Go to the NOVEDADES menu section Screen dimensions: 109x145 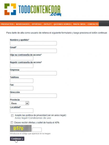23,24
